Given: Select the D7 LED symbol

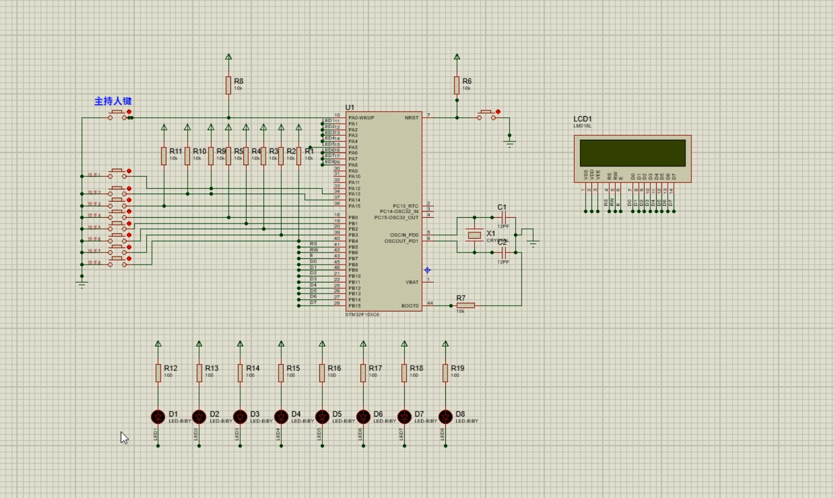Looking at the screenshot, I should pyautogui.click(x=404, y=417).
